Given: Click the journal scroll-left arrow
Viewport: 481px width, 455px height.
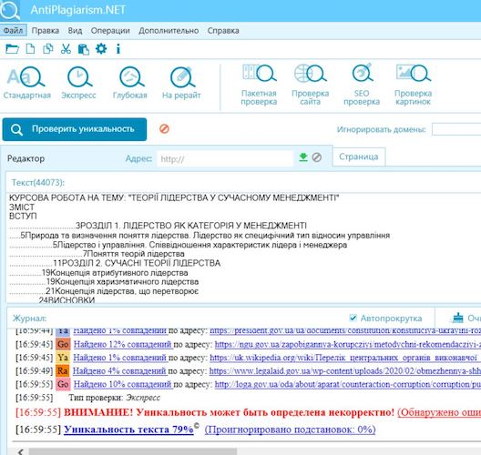Looking at the screenshot, I should point(20,451).
